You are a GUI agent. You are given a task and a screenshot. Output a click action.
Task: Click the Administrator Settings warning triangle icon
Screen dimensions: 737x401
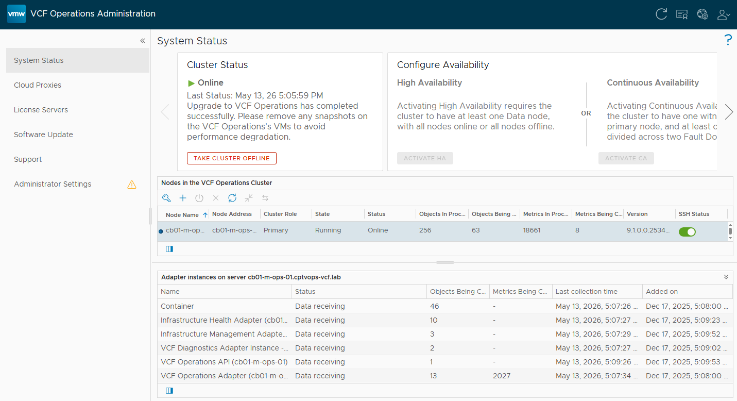[132, 184]
